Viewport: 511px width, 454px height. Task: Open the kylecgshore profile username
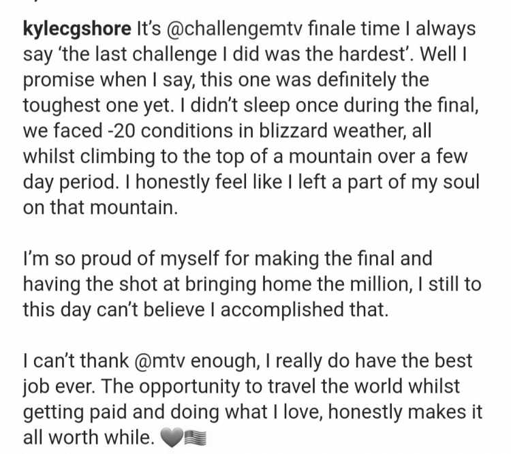pyautogui.click(x=77, y=29)
